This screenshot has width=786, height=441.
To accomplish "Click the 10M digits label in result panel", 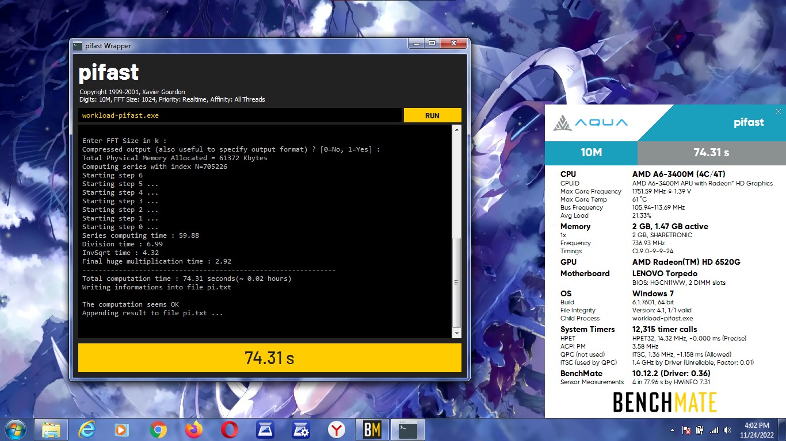I will pyautogui.click(x=591, y=153).
